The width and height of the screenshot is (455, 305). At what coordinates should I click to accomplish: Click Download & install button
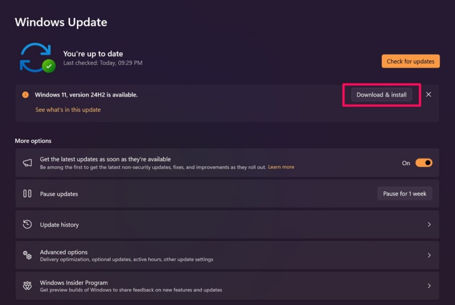381,95
